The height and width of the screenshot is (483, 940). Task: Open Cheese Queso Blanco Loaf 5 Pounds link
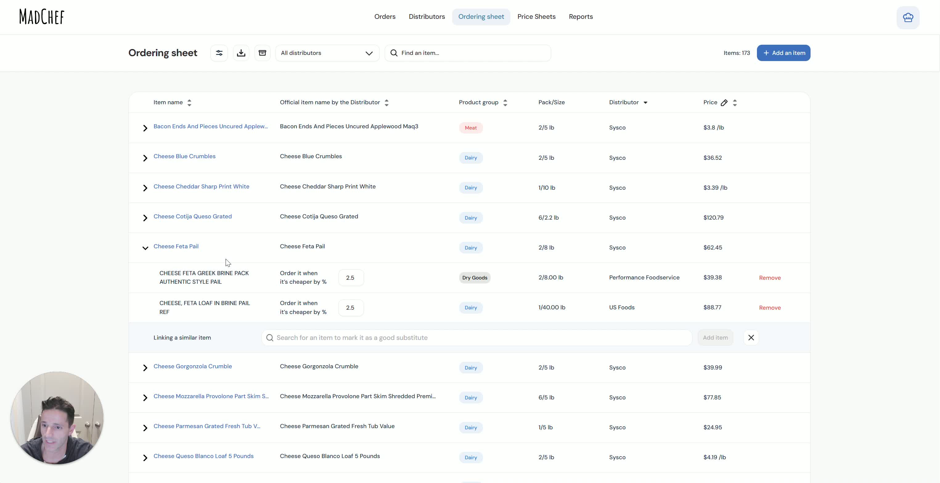[203, 456]
